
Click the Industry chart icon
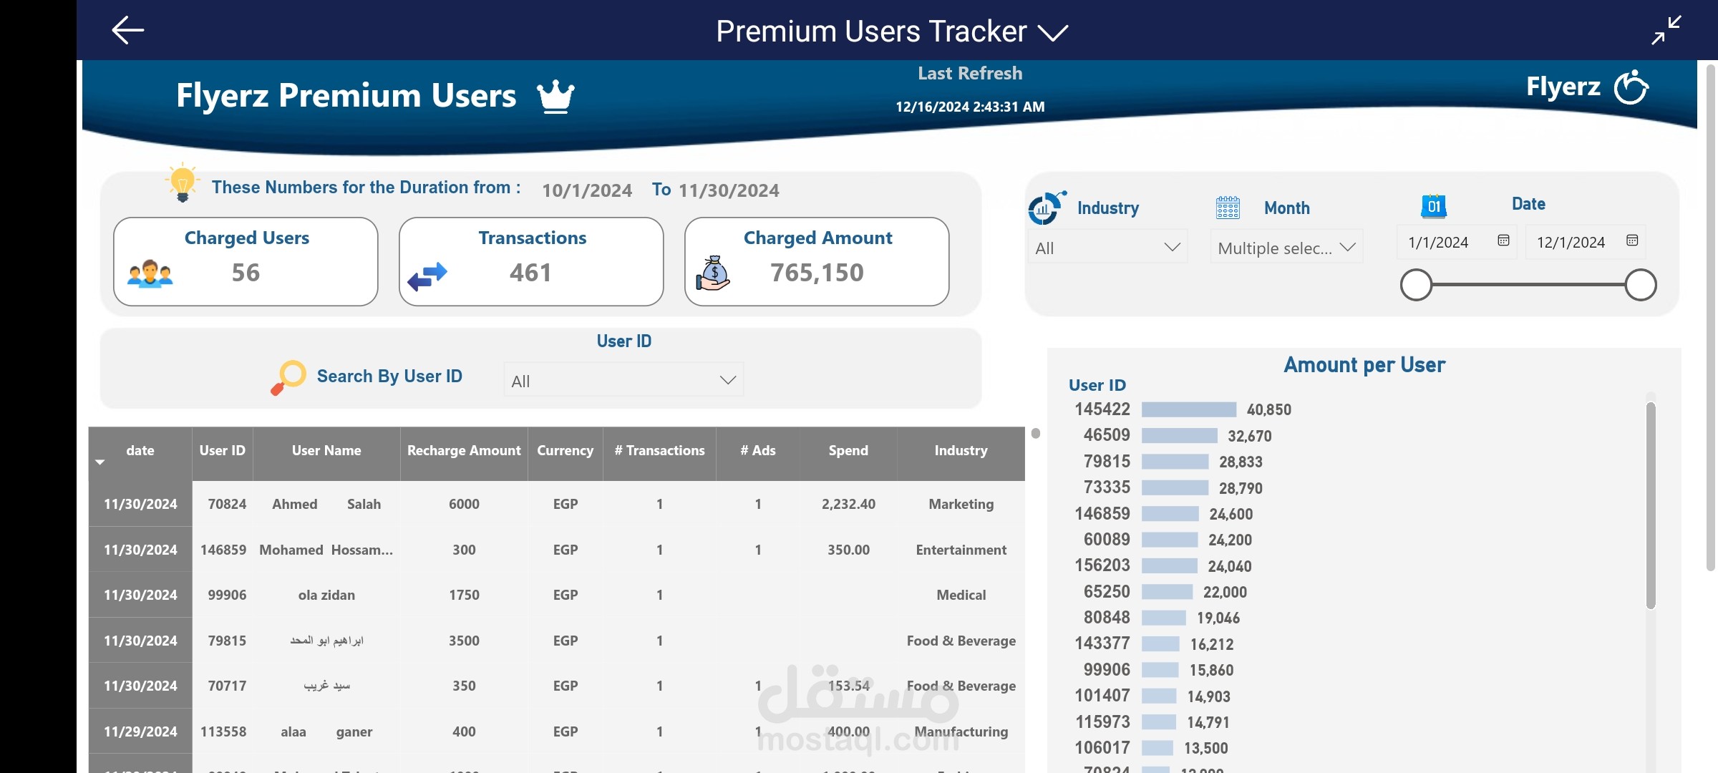1047,208
